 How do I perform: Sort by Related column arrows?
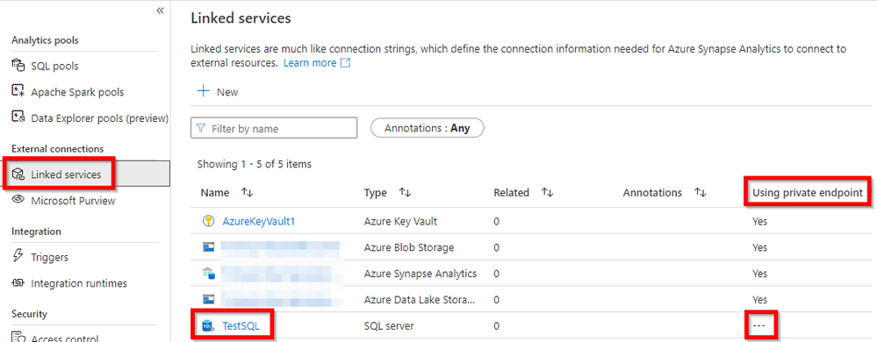click(x=548, y=192)
